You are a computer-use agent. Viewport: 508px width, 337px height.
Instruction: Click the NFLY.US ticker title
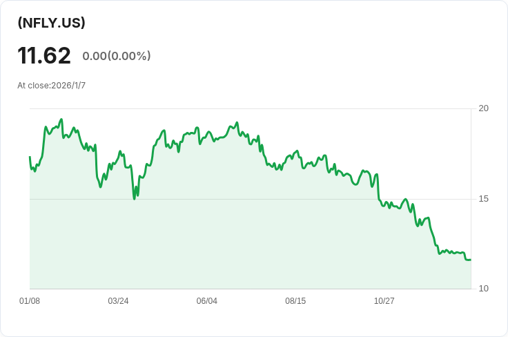click(x=51, y=23)
